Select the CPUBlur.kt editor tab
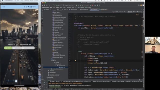The image size is (160, 90). click(94, 9)
